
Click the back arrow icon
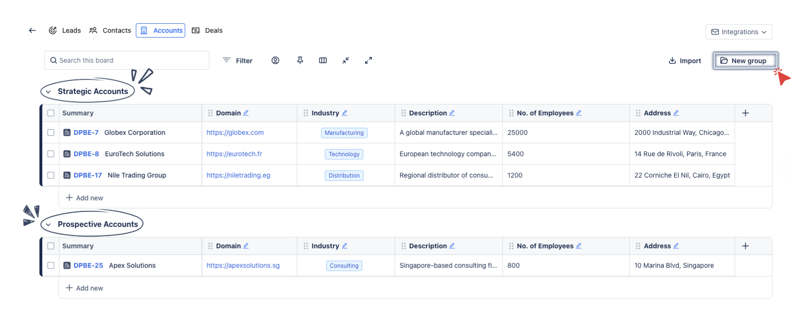pos(32,30)
